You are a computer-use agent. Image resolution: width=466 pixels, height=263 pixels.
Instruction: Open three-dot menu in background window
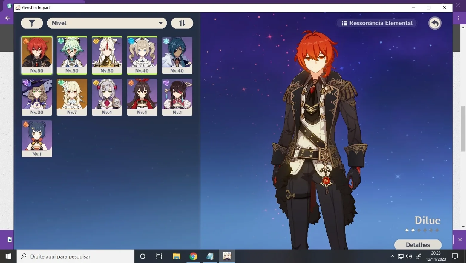459,18
